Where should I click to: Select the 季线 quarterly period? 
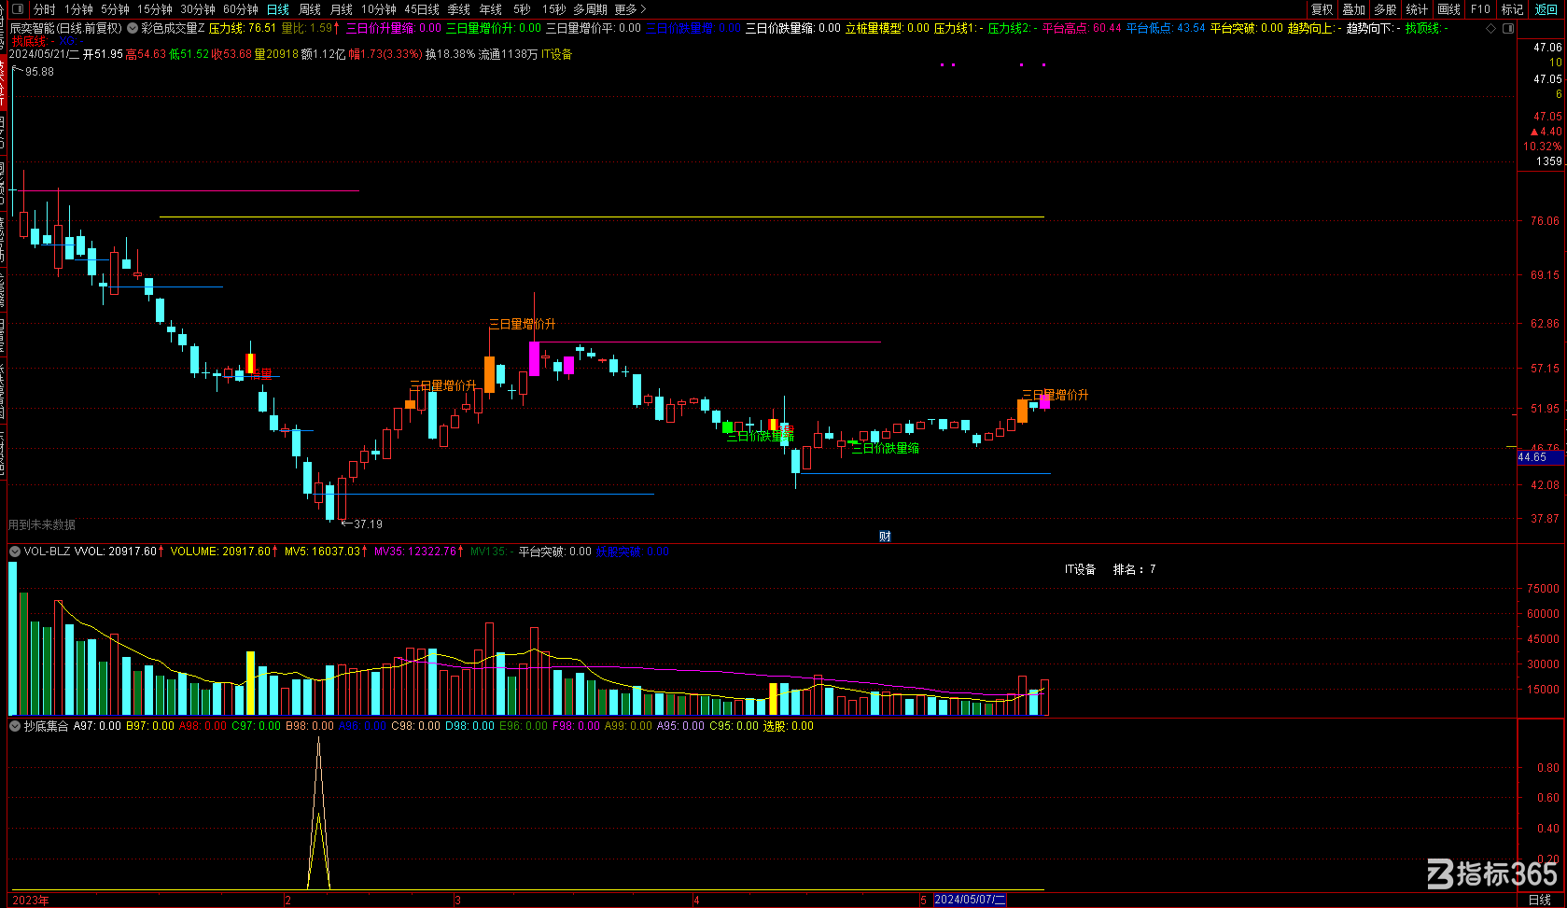pyautogui.click(x=459, y=9)
